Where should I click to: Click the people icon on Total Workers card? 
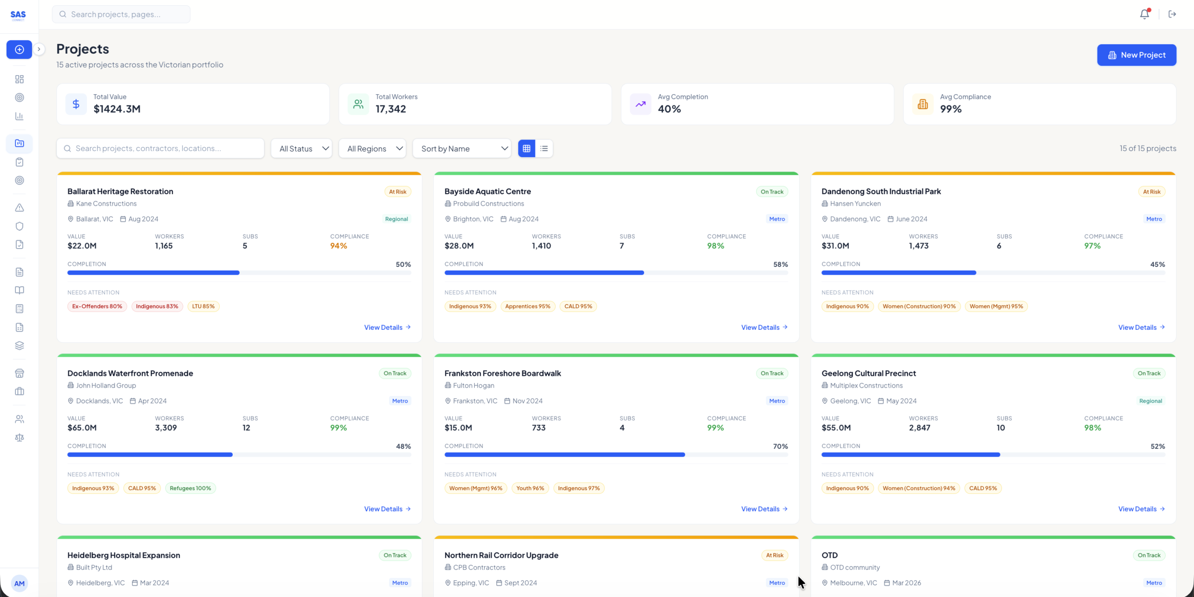[x=358, y=104]
